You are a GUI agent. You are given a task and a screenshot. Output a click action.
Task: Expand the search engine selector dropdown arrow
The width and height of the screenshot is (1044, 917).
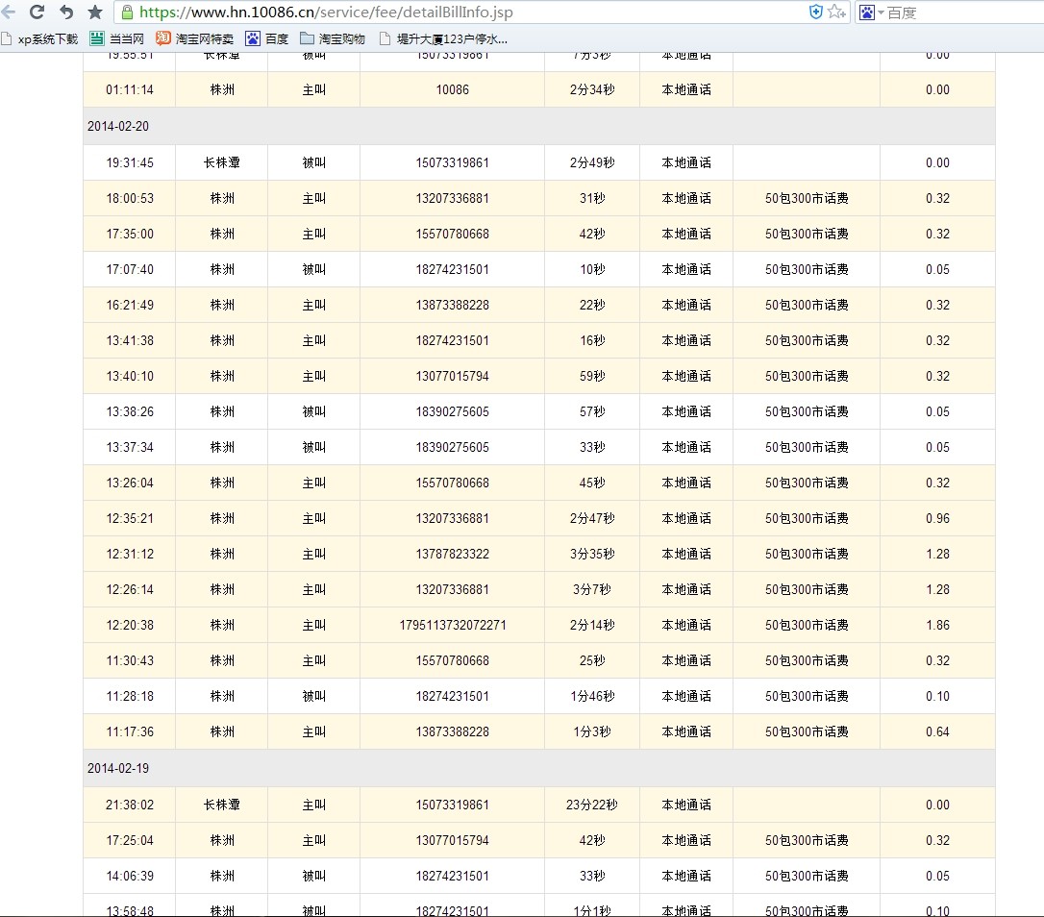881,12
